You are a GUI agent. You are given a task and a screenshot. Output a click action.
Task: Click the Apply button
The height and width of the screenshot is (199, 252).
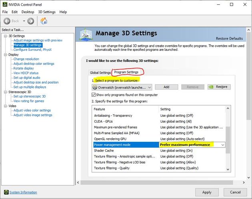(x=207, y=192)
